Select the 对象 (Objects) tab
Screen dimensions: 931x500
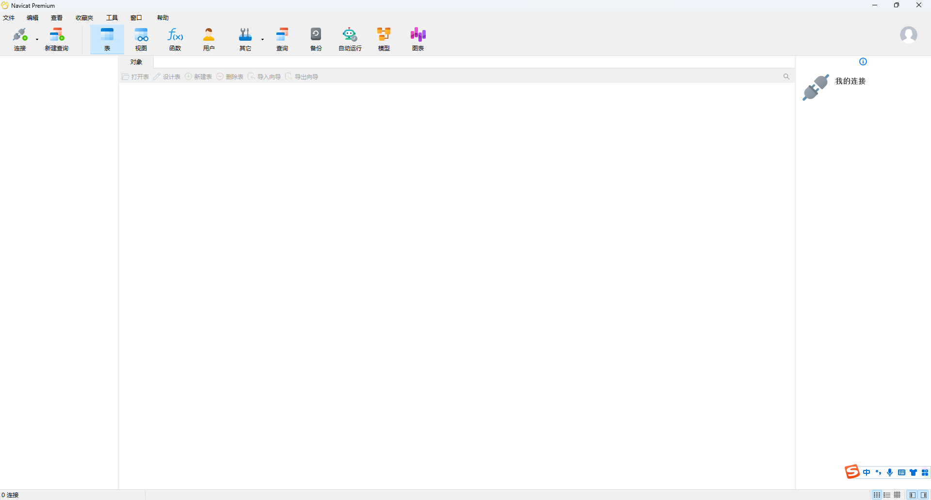point(136,62)
